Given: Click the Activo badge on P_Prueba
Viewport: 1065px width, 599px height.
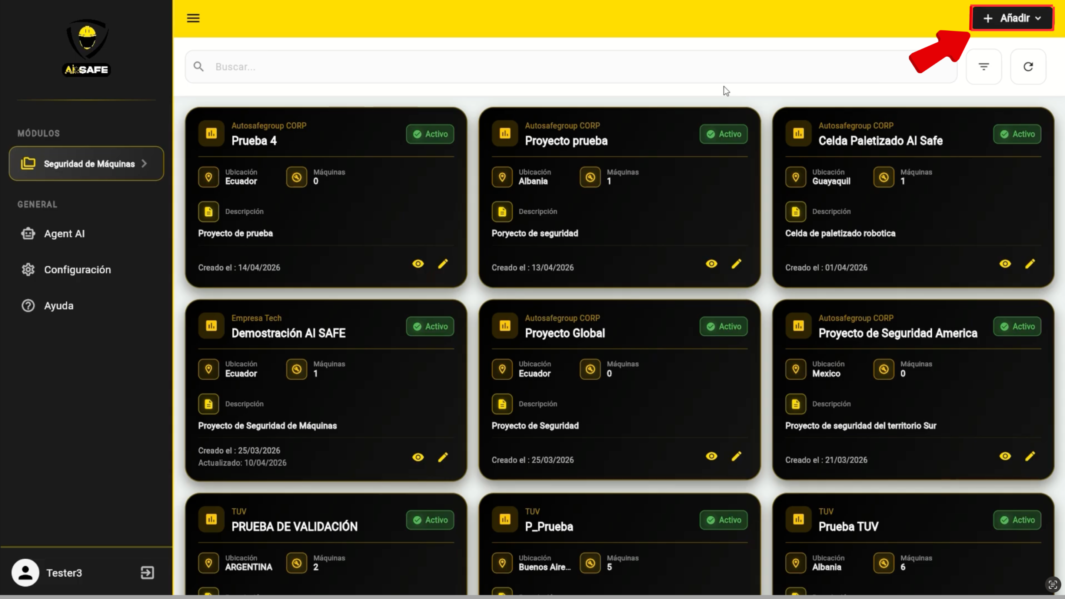Looking at the screenshot, I should (x=723, y=520).
